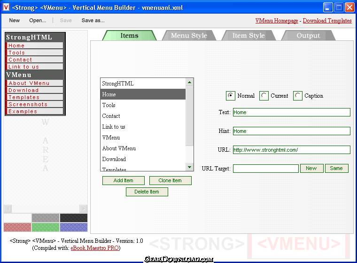Choose the blue preview background swatch

[x=74, y=227]
